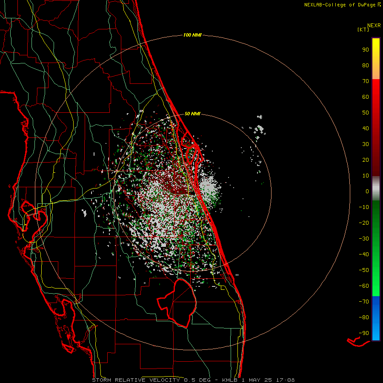Click the 0 value on the velocity scale
The width and height of the screenshot is (383, 383).
367,191
